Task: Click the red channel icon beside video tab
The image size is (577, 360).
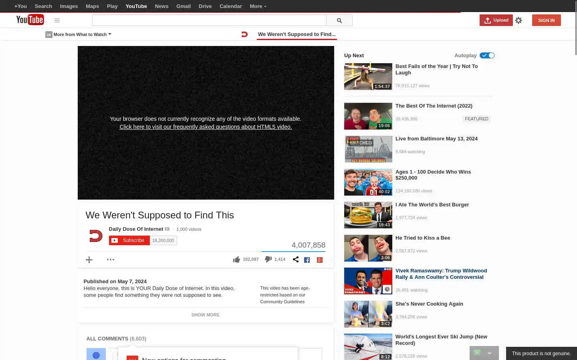Action: coord(244,34)
